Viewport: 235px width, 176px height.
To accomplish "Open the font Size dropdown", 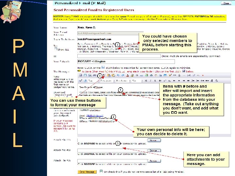I will [137, 81].
